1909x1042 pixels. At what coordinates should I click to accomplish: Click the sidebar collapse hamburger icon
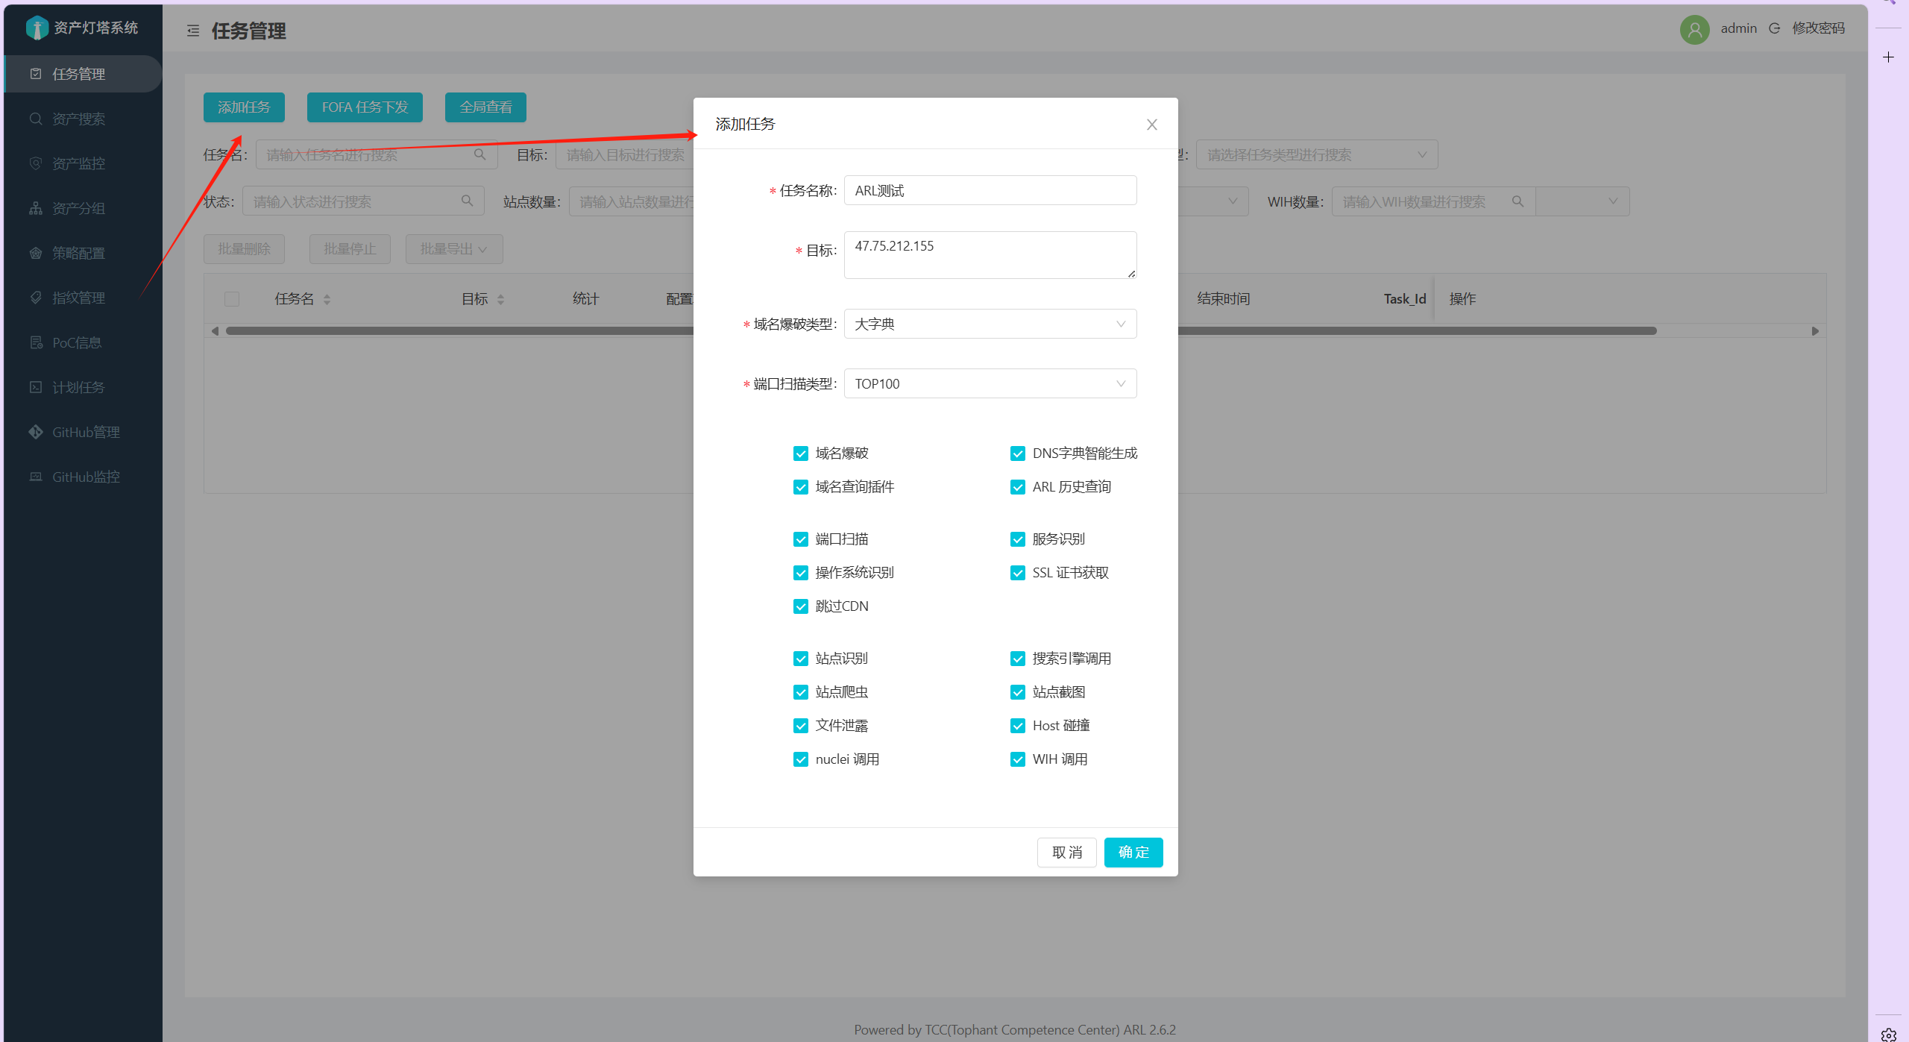pos(193,31)
